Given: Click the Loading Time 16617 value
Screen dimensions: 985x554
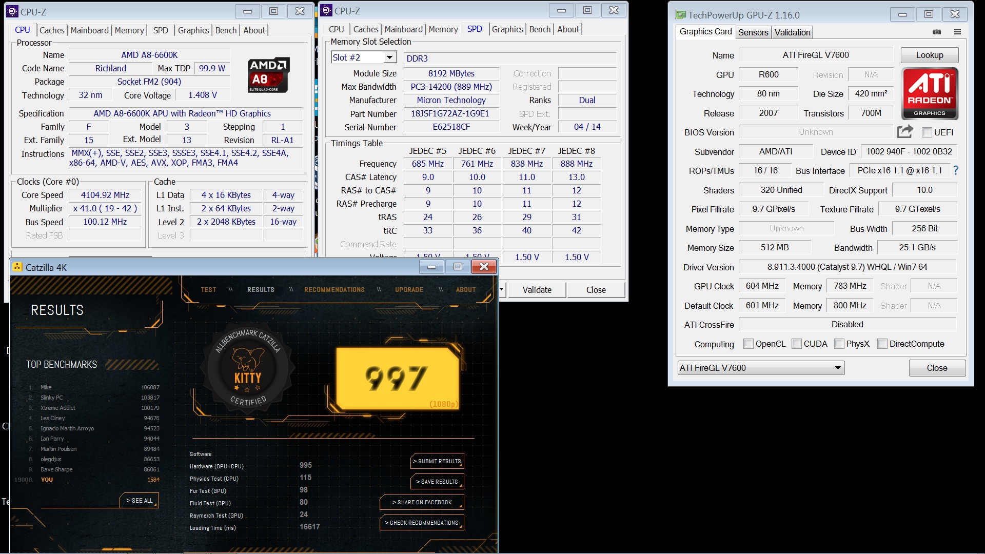Looking at the screenshot, I should point(309,527).
